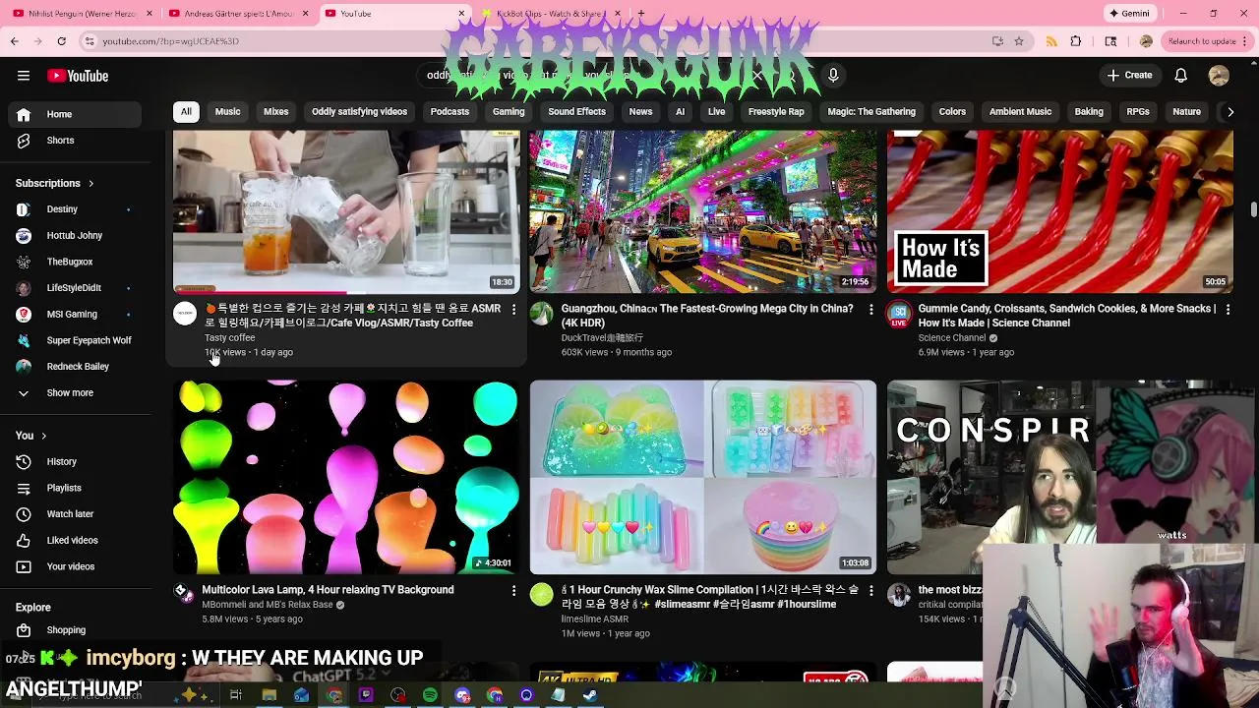Open the DuckTravel channel avatar

pyautogui.click(x=542, y=315)
